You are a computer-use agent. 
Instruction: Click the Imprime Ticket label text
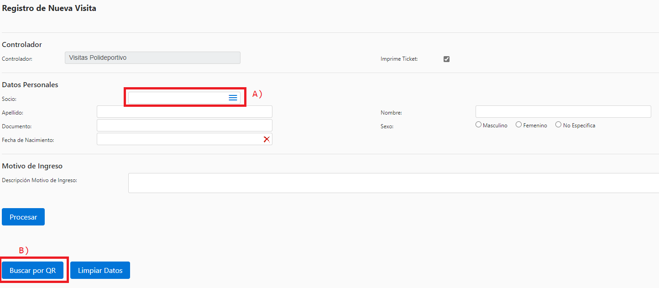click(399, 59)
